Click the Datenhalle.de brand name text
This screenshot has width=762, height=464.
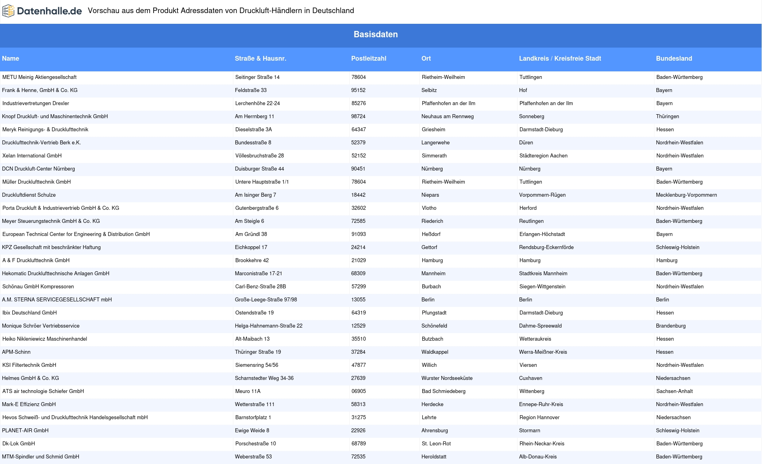49,11
